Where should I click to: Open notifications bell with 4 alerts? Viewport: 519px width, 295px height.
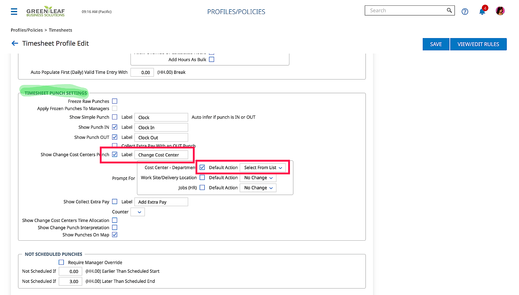pos(482,12)
